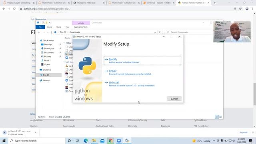Open Chrome profile avatar menu
Viewport: 256px width, 144px height.
click(247, 9)
